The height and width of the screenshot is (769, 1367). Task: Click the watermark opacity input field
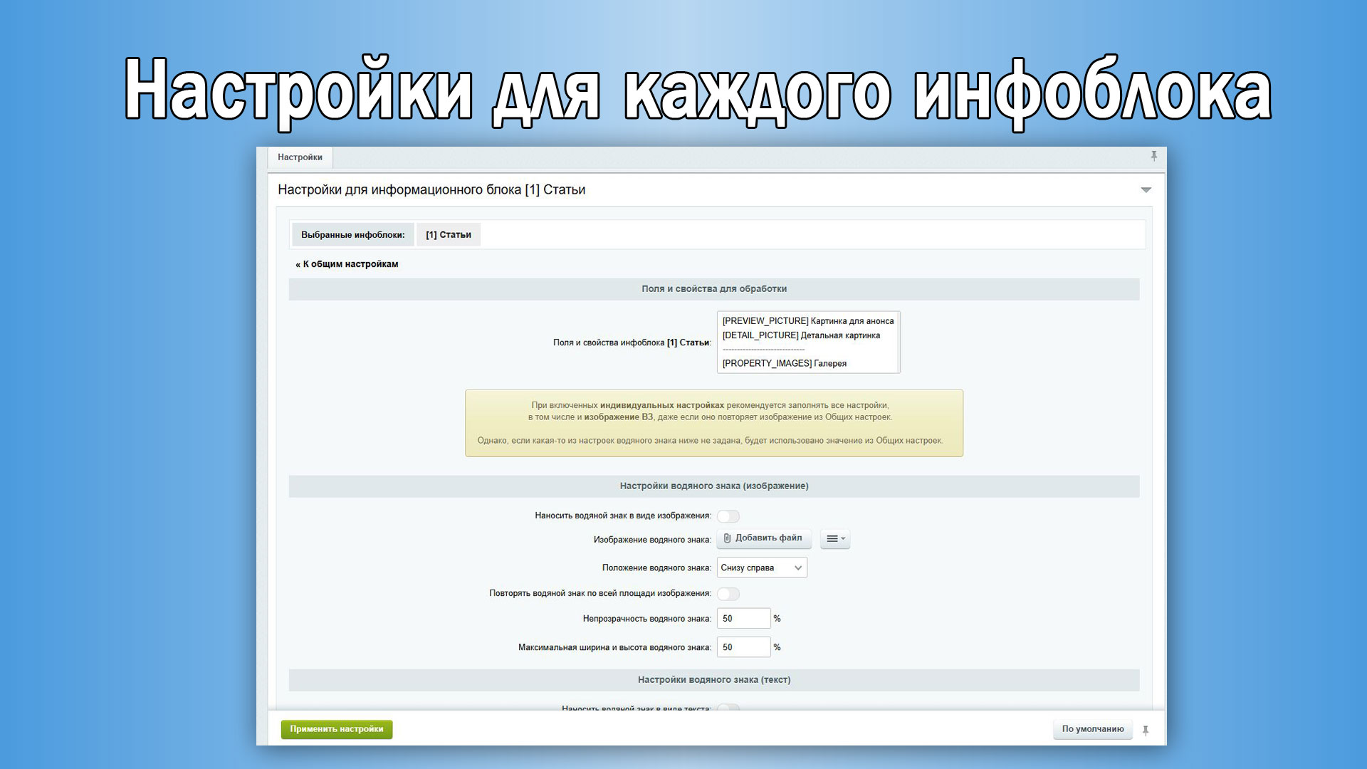coord(743,619)
